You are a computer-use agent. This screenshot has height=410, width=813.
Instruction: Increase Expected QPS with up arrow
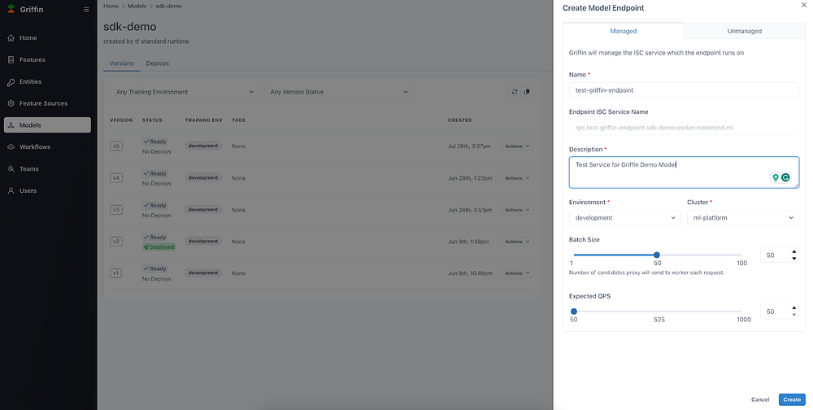pyautogui.click(x=793, y=308)
